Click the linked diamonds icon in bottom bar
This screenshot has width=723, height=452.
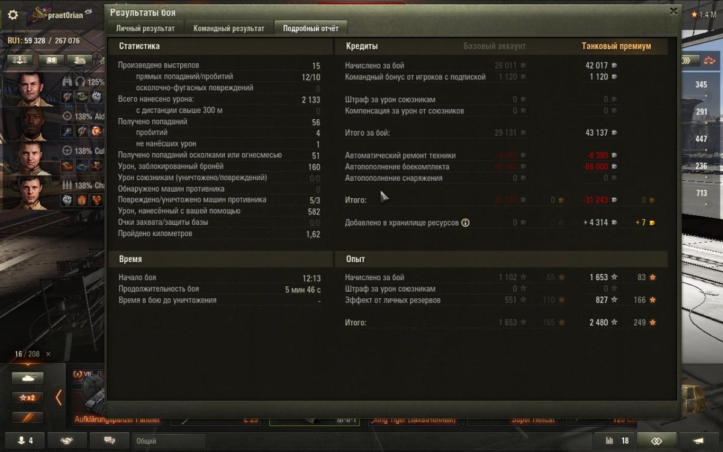pyautogui.click(x=657, y=441)
